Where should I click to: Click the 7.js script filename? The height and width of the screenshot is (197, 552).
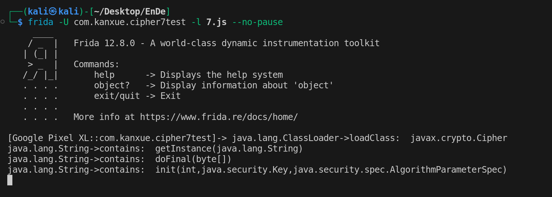click(x=216, y=22)
